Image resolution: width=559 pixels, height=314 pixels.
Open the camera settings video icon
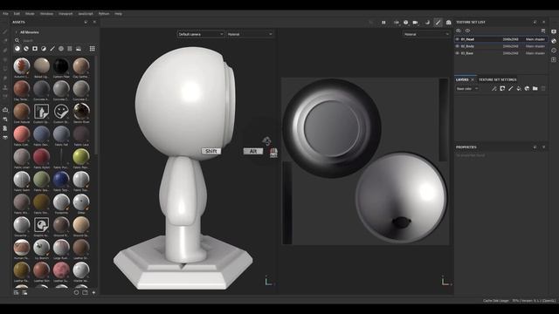pyautogui.click(x=416, y=23)
